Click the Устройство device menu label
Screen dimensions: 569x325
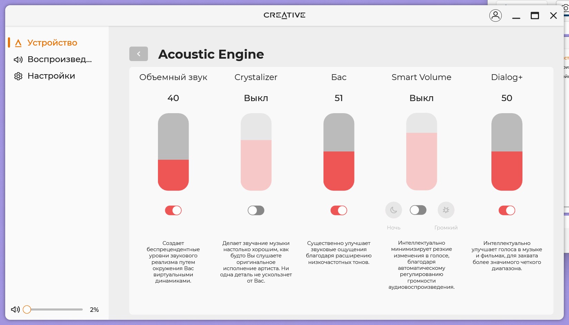[x=52, y=43]
